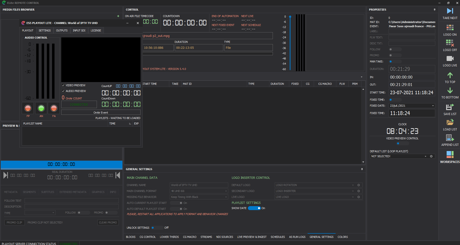This screenshot has width=460, height=245.
Task: Open License tab in ES5 Playout
Action: coord(96,31)
